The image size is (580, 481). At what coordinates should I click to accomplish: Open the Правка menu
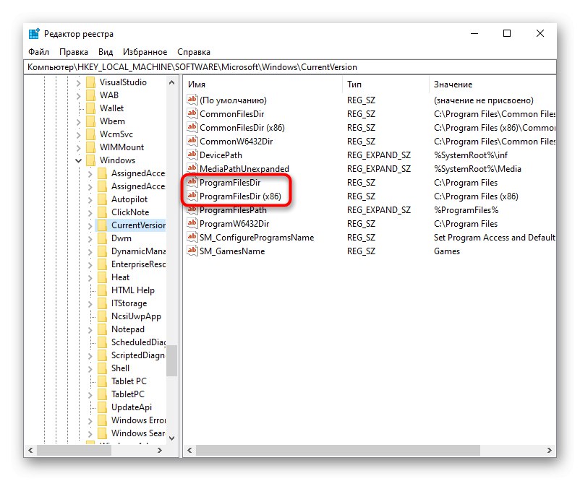click(x=74, y=52)
